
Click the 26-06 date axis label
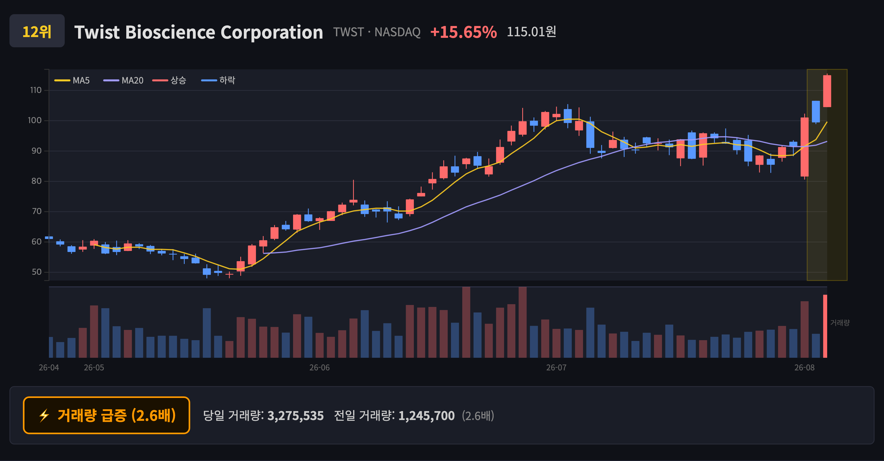[x=319, y=367]
